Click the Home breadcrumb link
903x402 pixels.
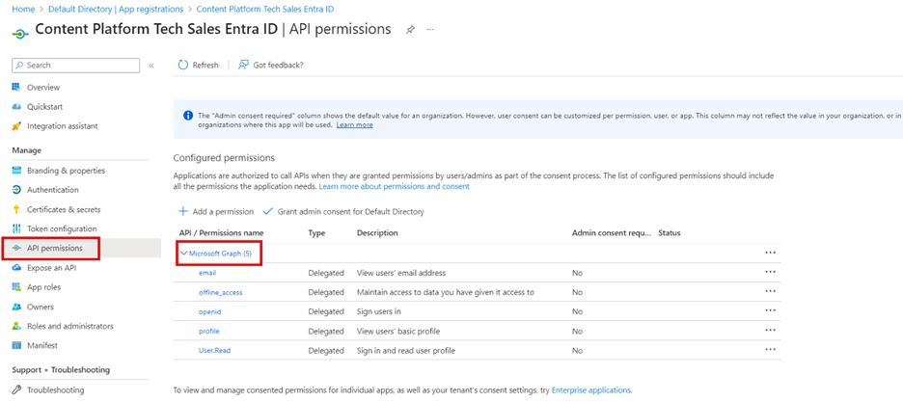point(21,10)
